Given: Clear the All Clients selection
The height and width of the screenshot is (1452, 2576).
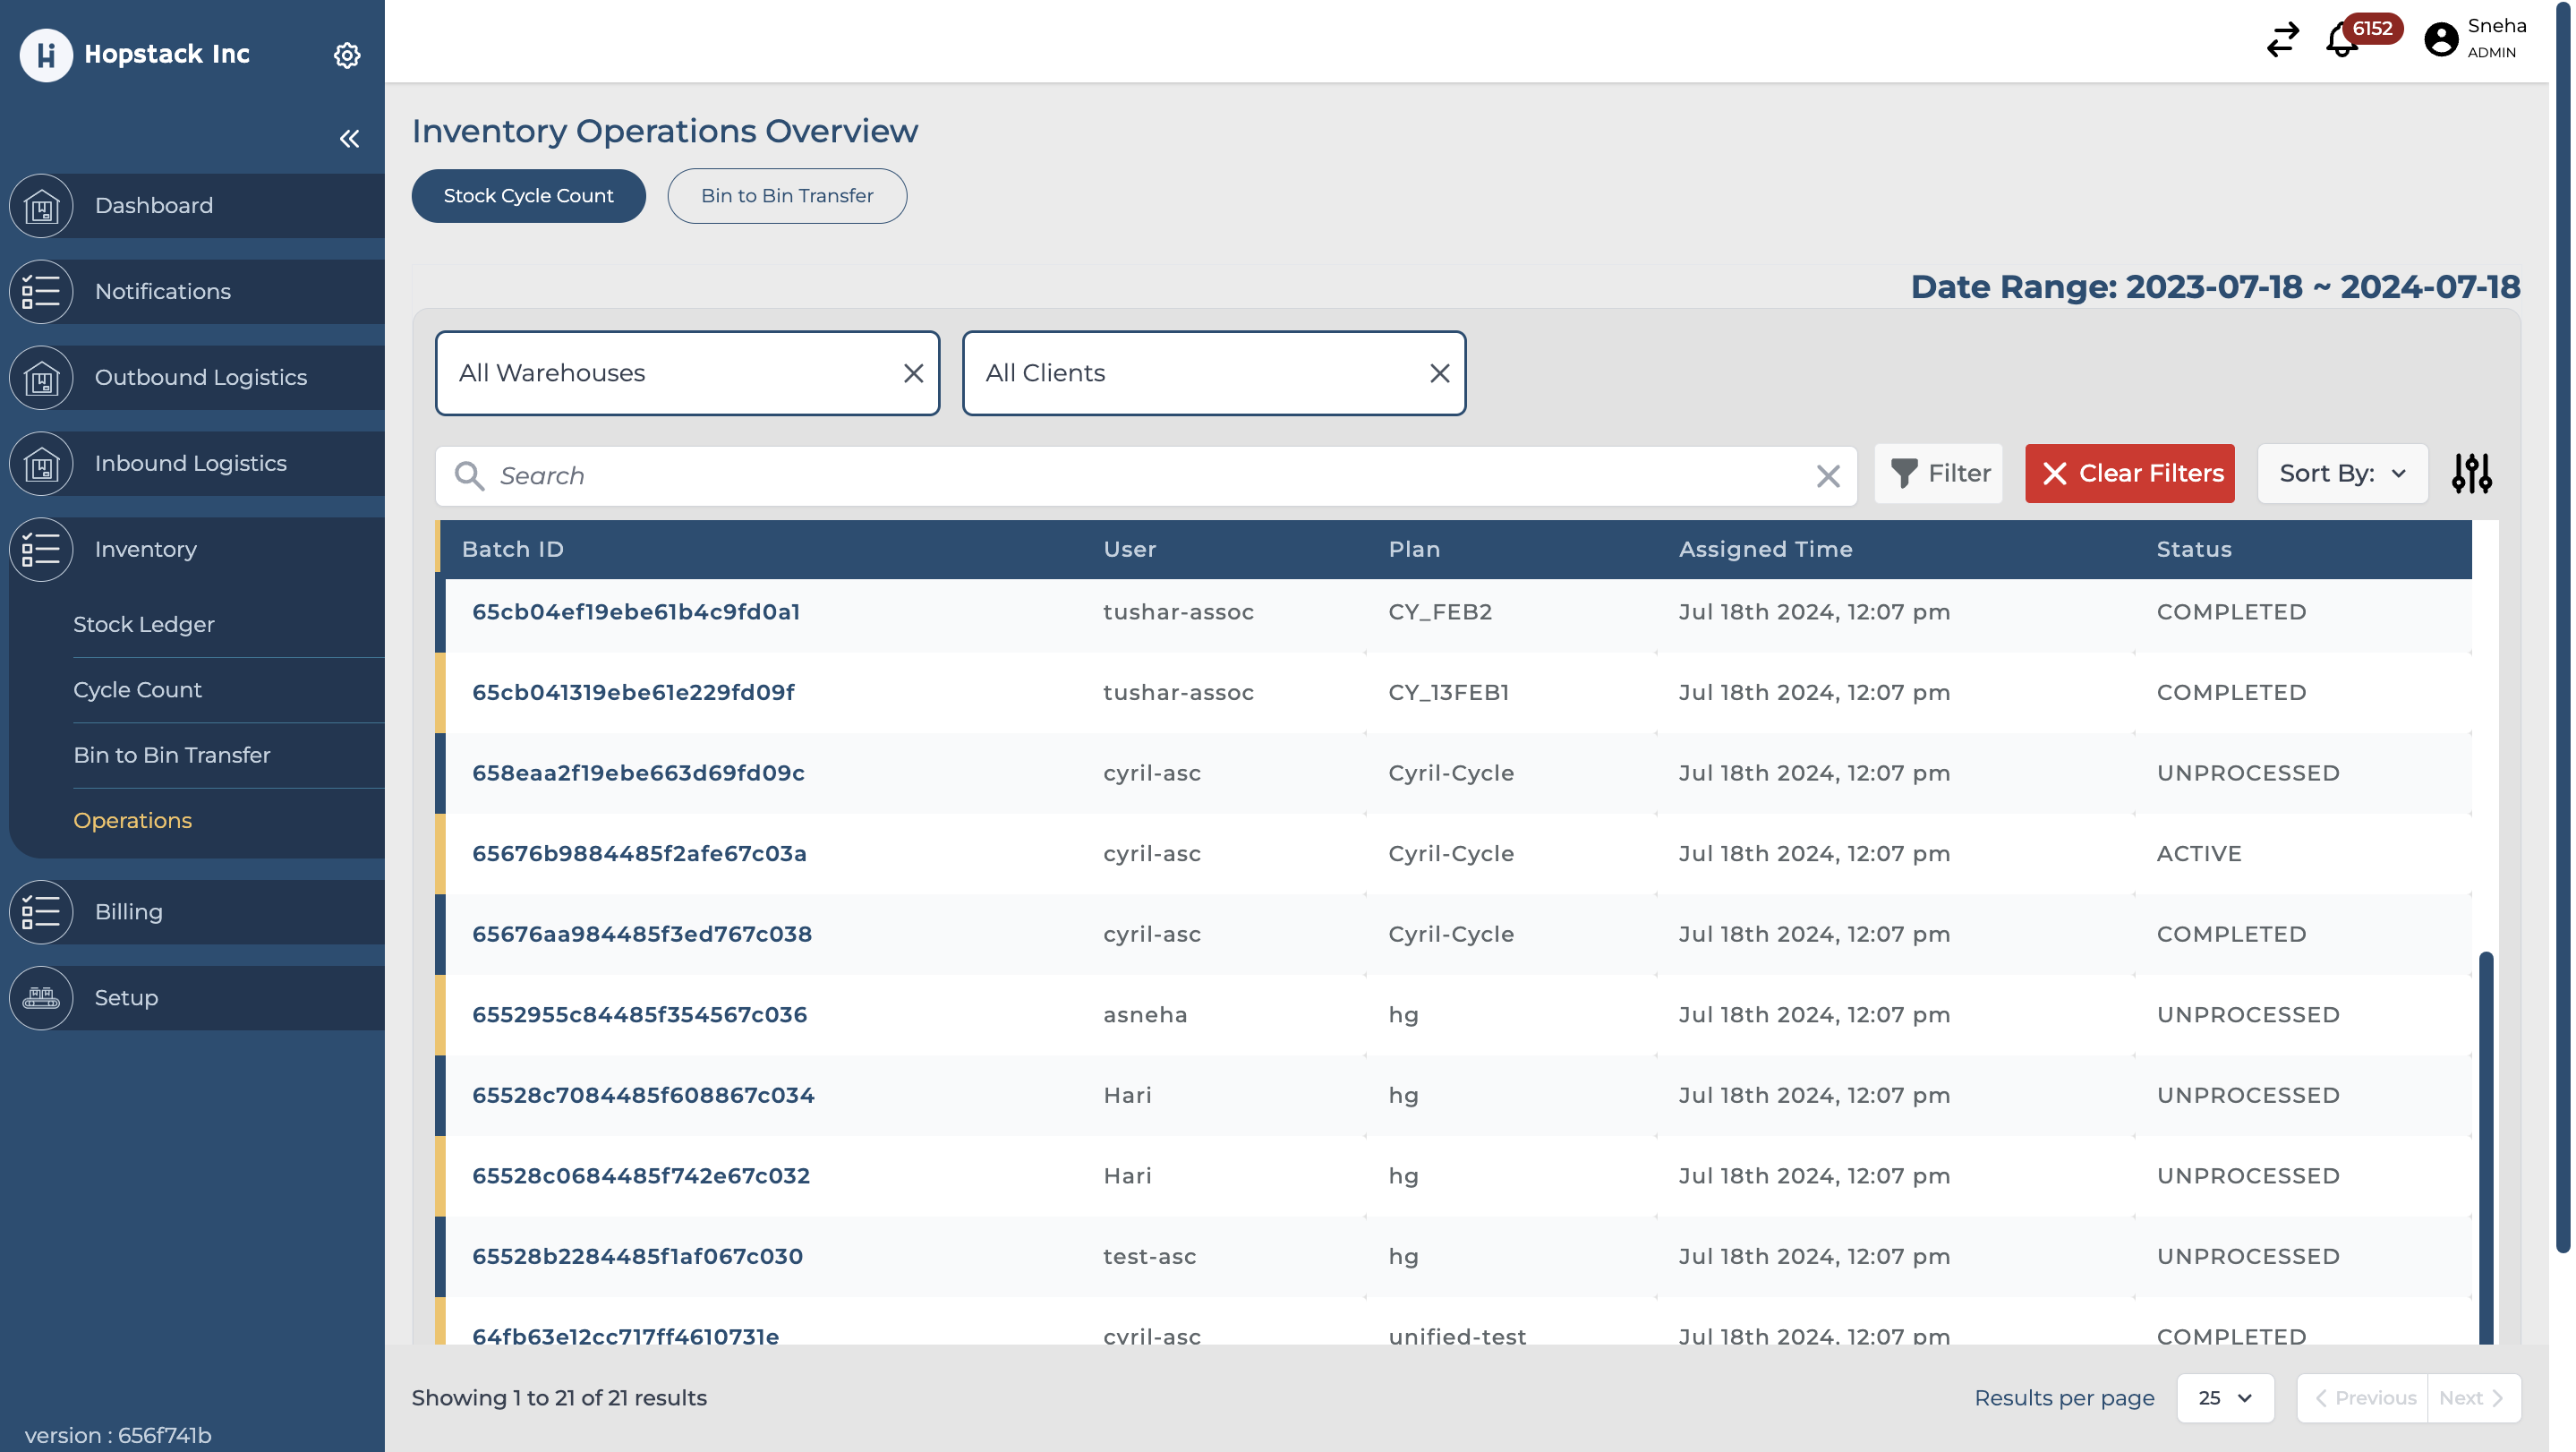Looking at the screenshot, I should (x=1439, y=373).
